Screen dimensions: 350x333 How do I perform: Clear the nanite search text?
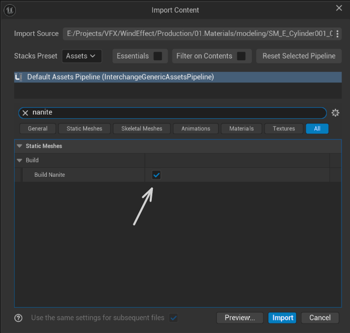point(25,113)
